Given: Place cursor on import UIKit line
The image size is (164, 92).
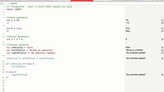Looking at the screenshot, I should [14, 9].
